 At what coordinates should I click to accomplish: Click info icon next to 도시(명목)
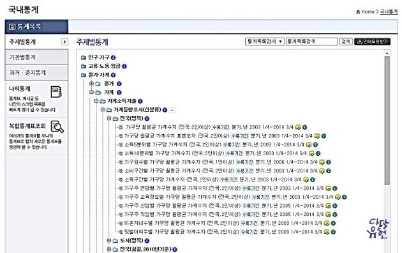tap(147, 241)
